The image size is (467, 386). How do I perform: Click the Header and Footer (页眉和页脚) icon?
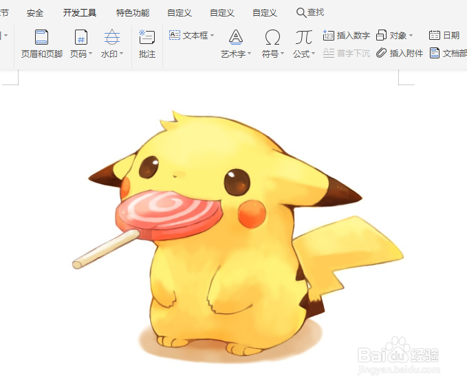click(41, 37)
